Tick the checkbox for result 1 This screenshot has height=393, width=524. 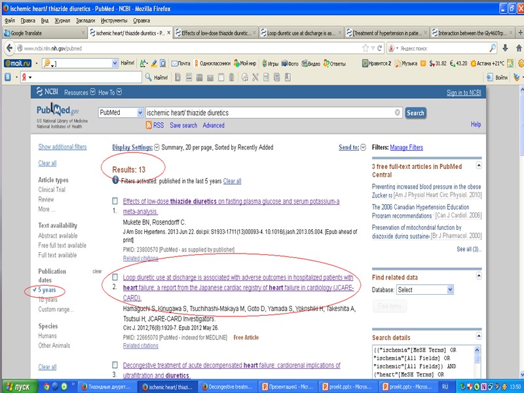tap(115, 201)
